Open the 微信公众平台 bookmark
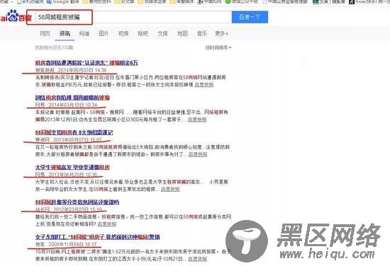 pyautogui.click(x=242, y=1)
